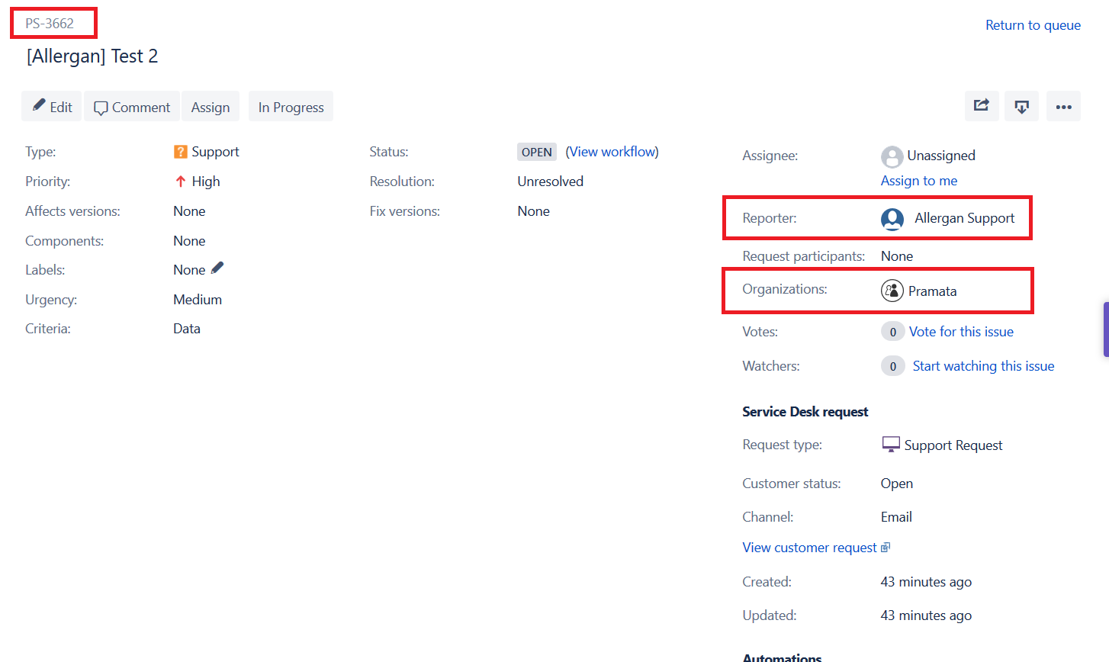
Task: Click the Pramata organization icon
Action: (x=892, y=291)
